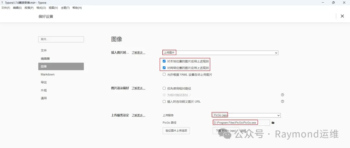Open the 主题(T) menu
Screen dimensions: 350x148
(65, 8)
